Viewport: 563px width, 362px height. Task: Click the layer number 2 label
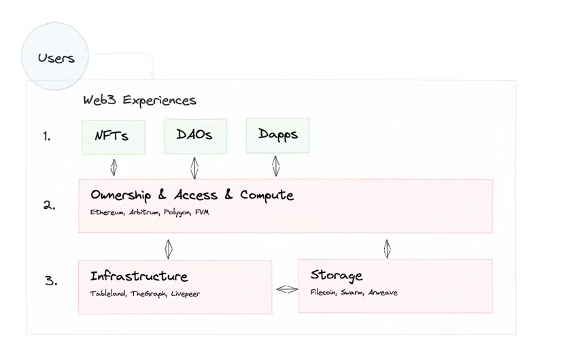click(50, 205)
